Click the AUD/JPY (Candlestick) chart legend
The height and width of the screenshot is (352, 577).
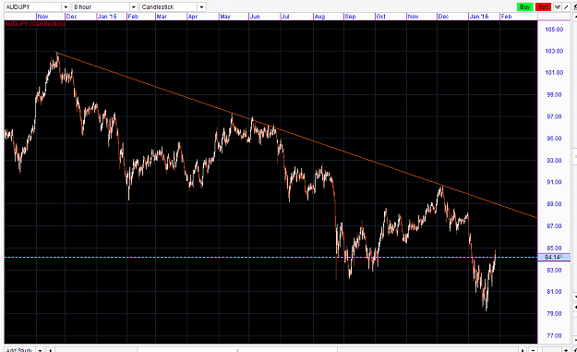pos(35,24)
